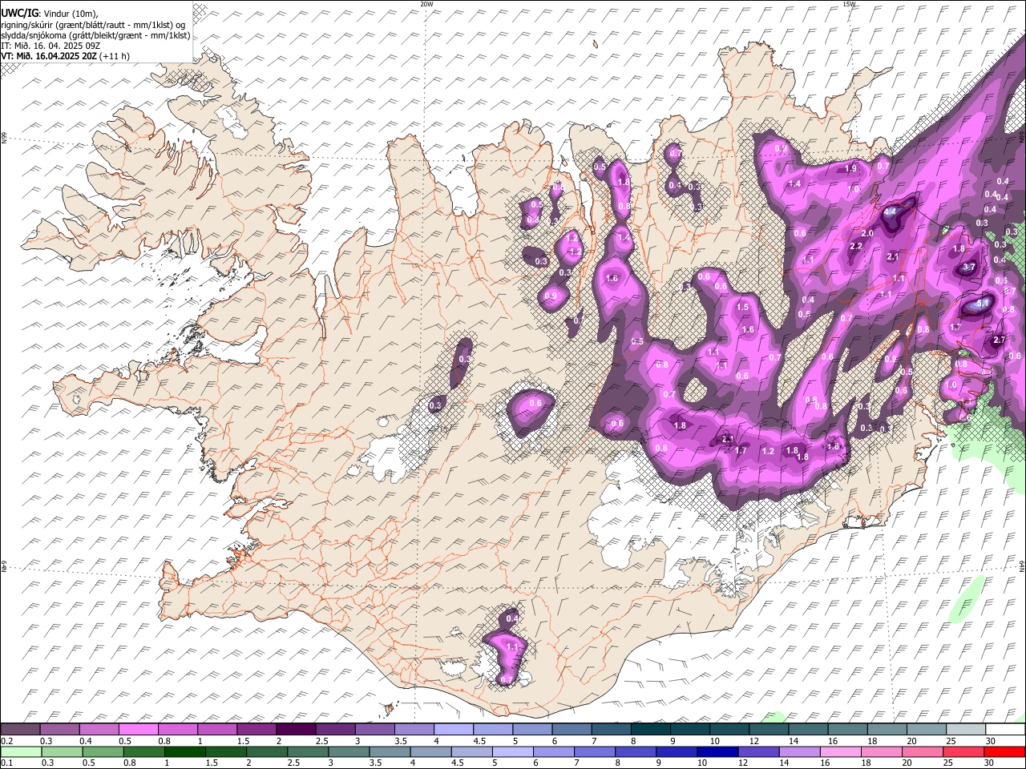Click the 1.9 snowfall value on map
1026x769 pixels.
[x=851, y=168]
